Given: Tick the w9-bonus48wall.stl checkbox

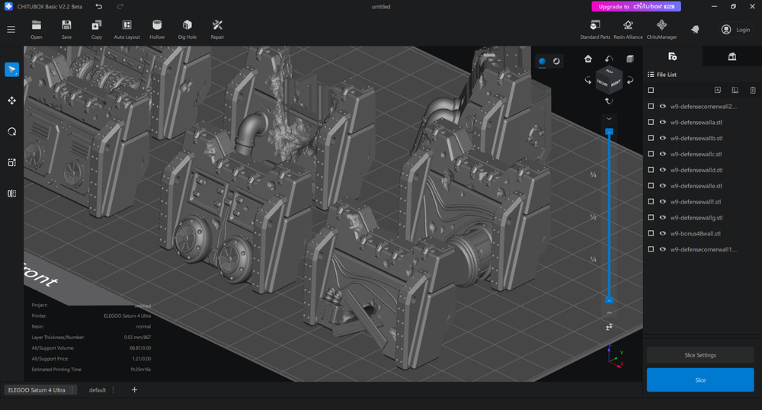Looking at the screenshot, I should pos(651,234).
